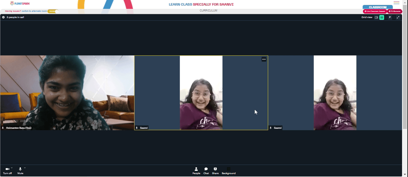Screen dimensions: 408x177
Task: Open the Chat panel
Action: [x=206, y=171]
